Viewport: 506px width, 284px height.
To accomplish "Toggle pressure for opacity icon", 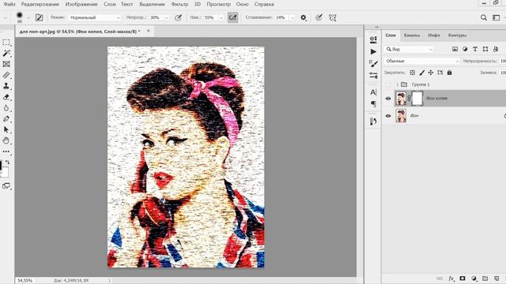I will coord(178,17).
